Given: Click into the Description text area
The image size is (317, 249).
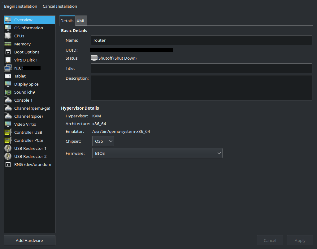Looking at the screenshot, I should tap(201, 88).
